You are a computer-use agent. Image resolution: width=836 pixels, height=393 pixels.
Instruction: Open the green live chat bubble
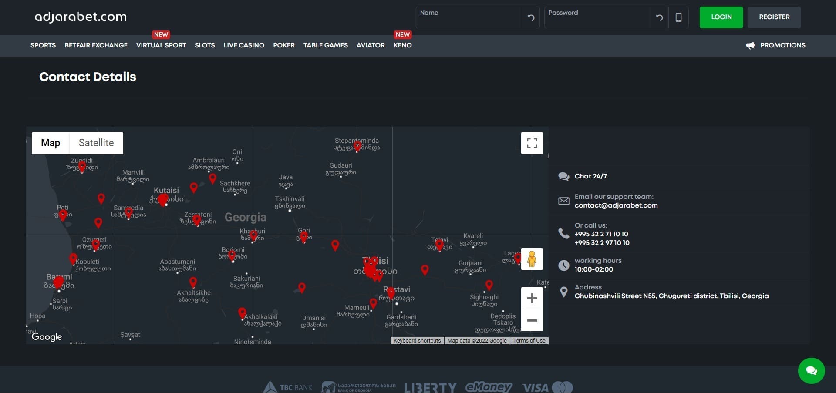[x=811, y=370]
